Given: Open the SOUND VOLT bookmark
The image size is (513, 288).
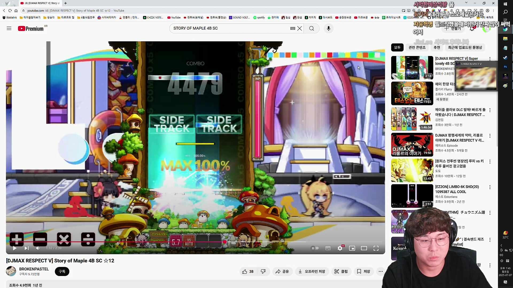Looking at the screenshot, I should click(239, 18).
